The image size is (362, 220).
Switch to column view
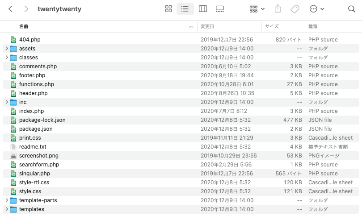tap(202, 9)
